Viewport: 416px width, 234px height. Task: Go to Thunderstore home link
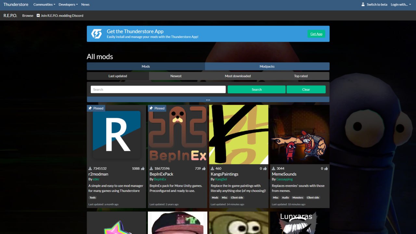coord(16,5)
